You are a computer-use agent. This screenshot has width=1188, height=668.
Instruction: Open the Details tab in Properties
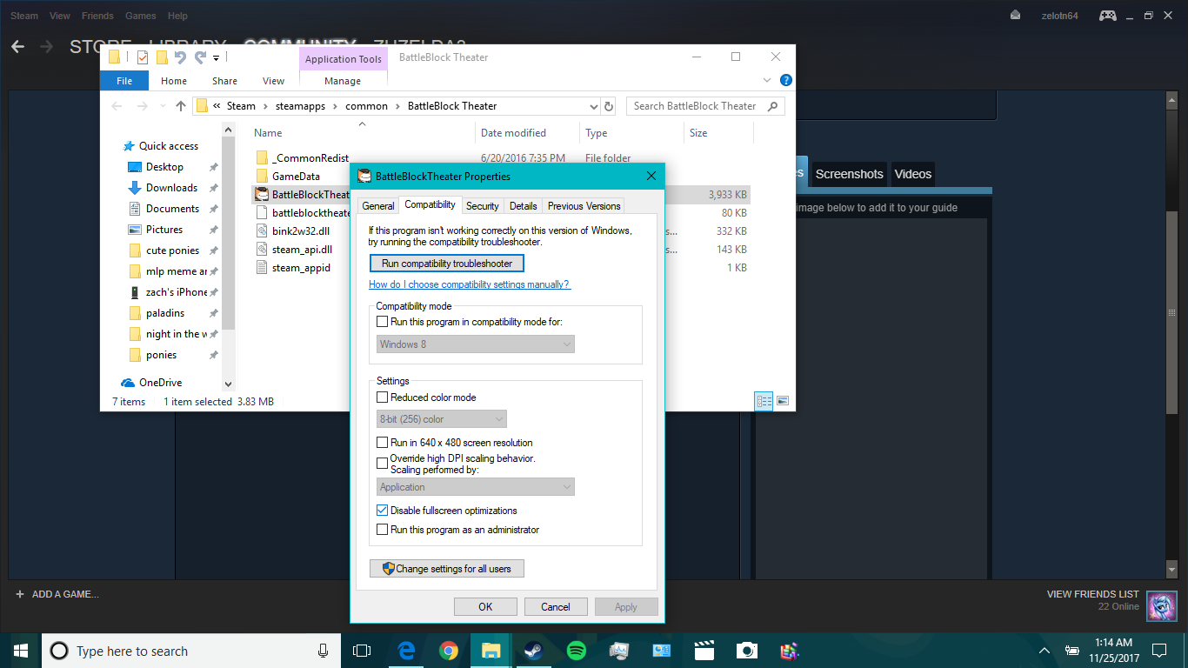click(524, 206)
